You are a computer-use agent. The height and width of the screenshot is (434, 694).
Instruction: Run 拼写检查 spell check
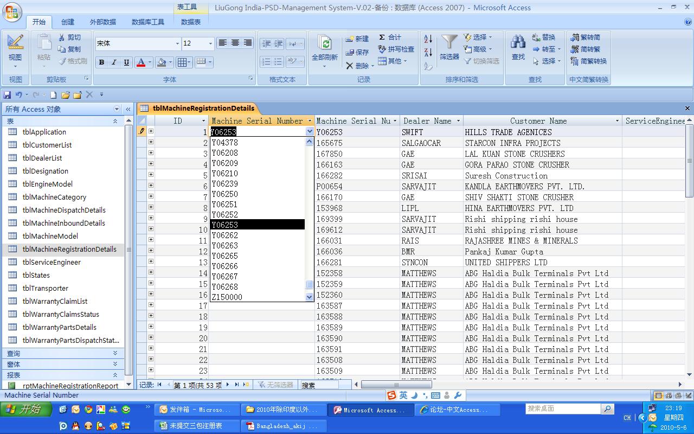[x=396, y=49]
